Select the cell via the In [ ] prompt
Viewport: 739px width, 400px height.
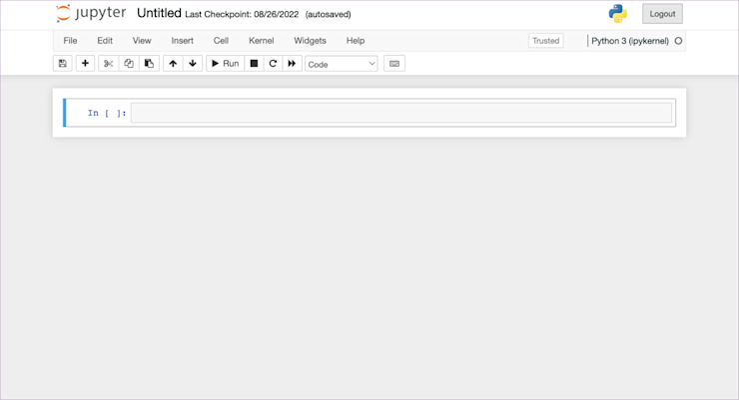point(107,113)
